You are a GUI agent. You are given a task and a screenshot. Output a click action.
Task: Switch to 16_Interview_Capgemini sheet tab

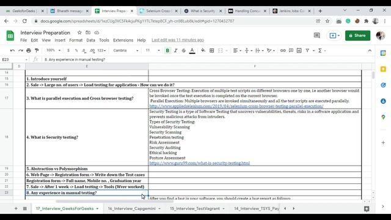132,208
